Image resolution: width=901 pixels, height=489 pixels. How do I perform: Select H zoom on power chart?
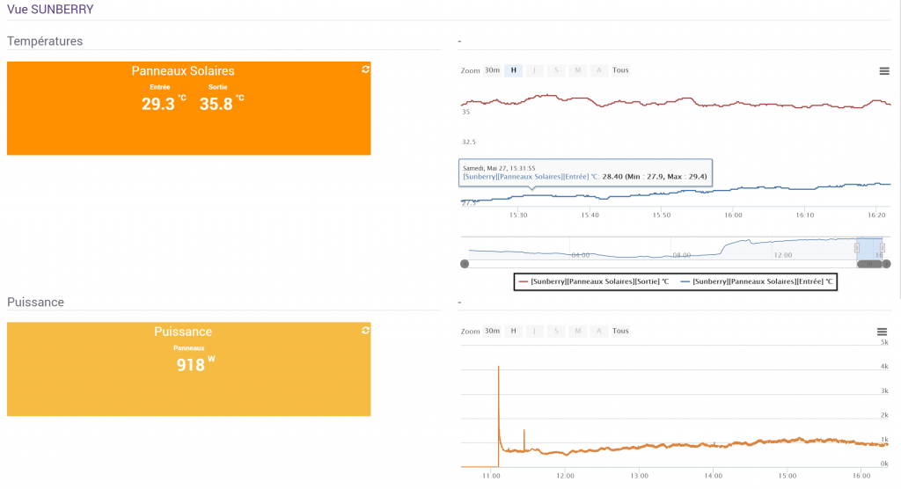(x=514, y=331)
